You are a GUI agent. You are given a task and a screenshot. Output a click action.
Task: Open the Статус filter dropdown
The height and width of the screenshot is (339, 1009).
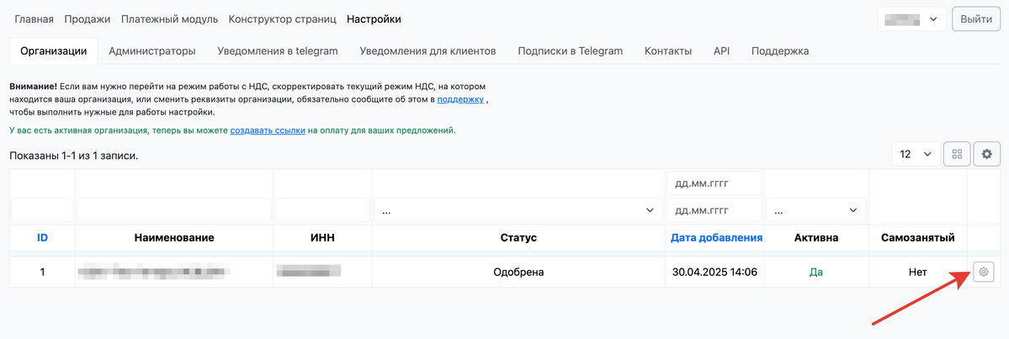coord(518,210)
